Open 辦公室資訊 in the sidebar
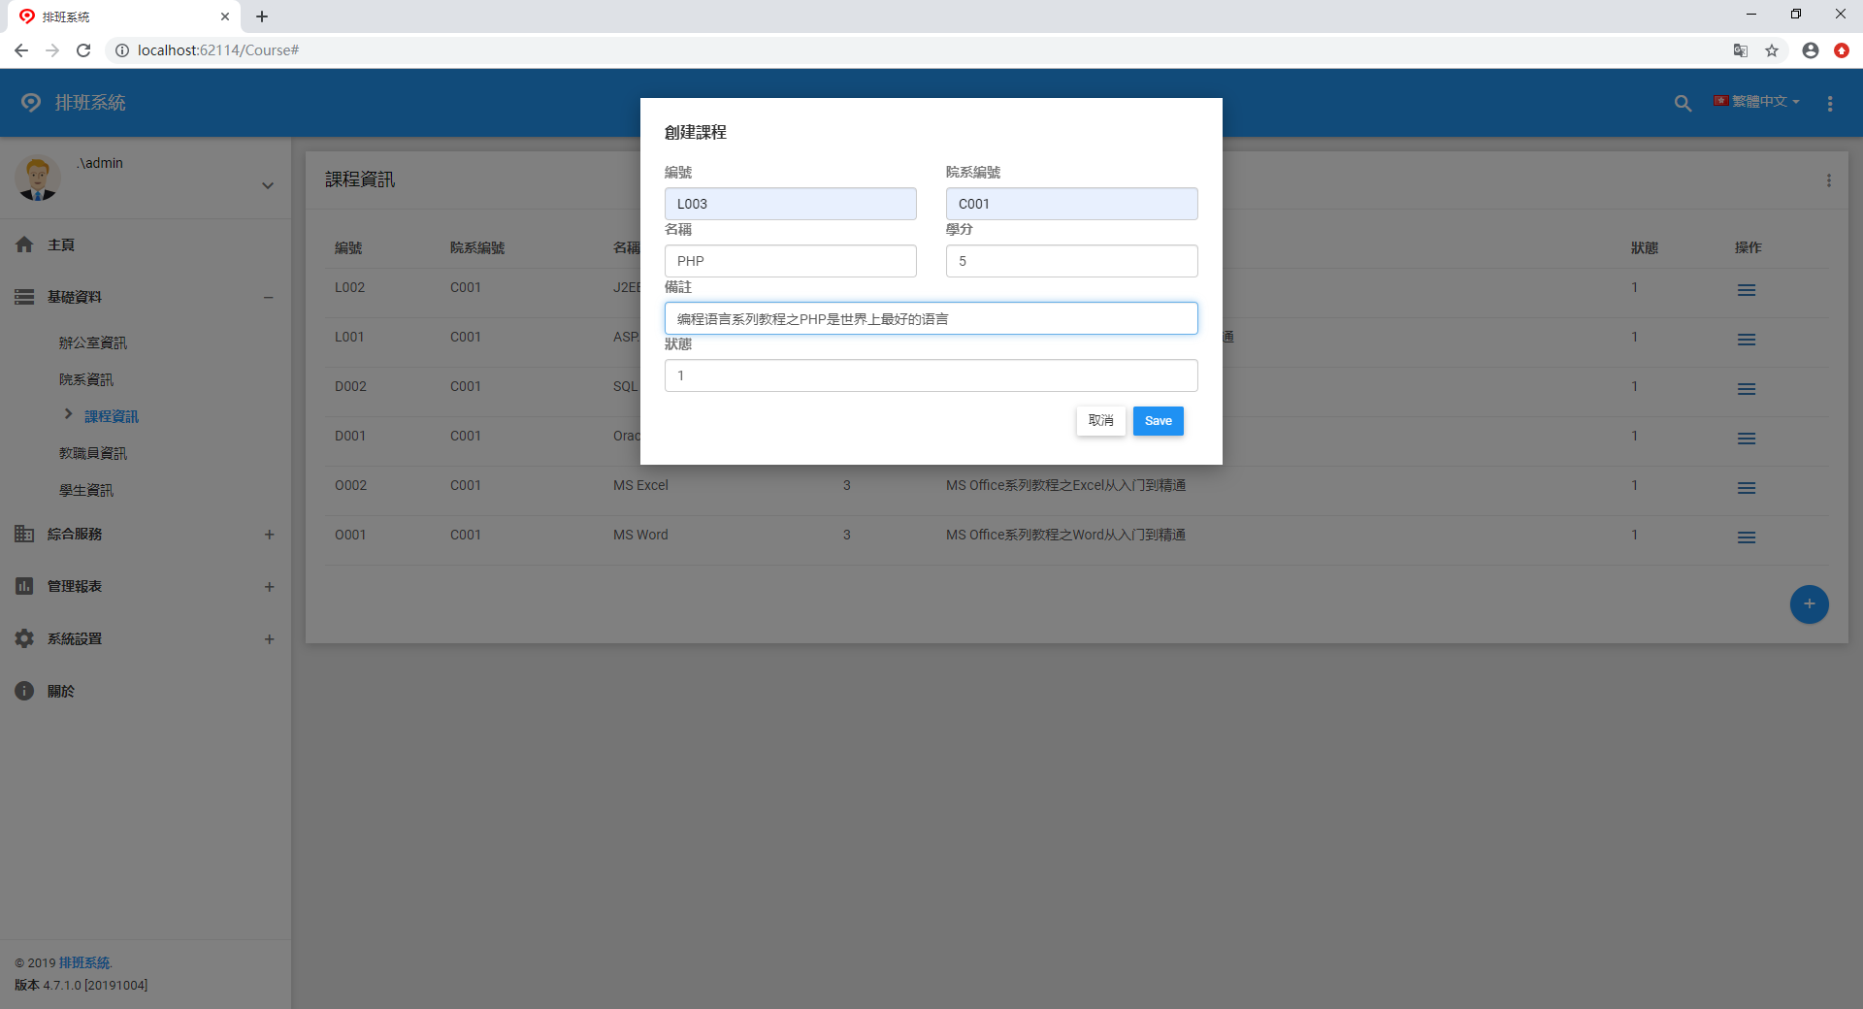The height and width of the screenshot is (1009, 1863). pos(93,342)
